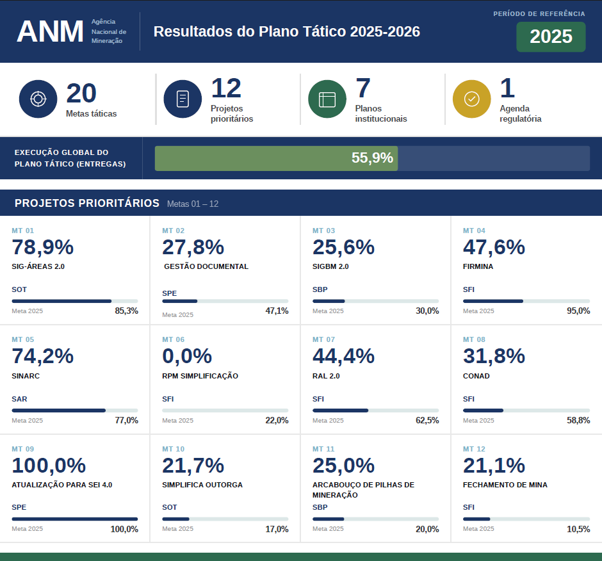Click the checkmark icon for Agenda regulatória
The width and height of the screenshot is (602, 561).
click(472, 99)
